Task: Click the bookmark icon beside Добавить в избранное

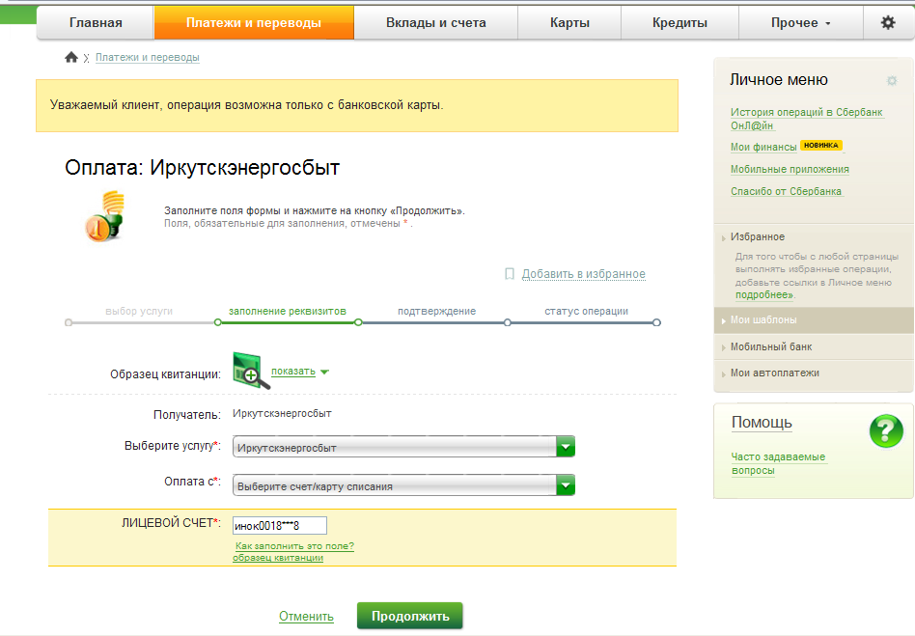Action: pyautogui.click(x=510, y=274)
